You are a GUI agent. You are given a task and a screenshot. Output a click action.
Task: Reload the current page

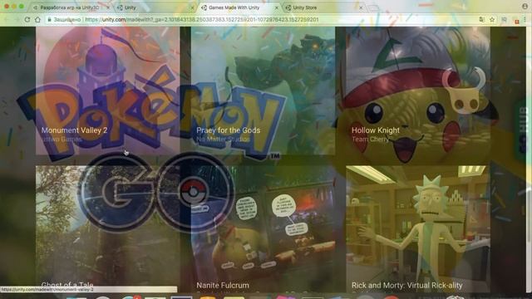tap(27, 20)
